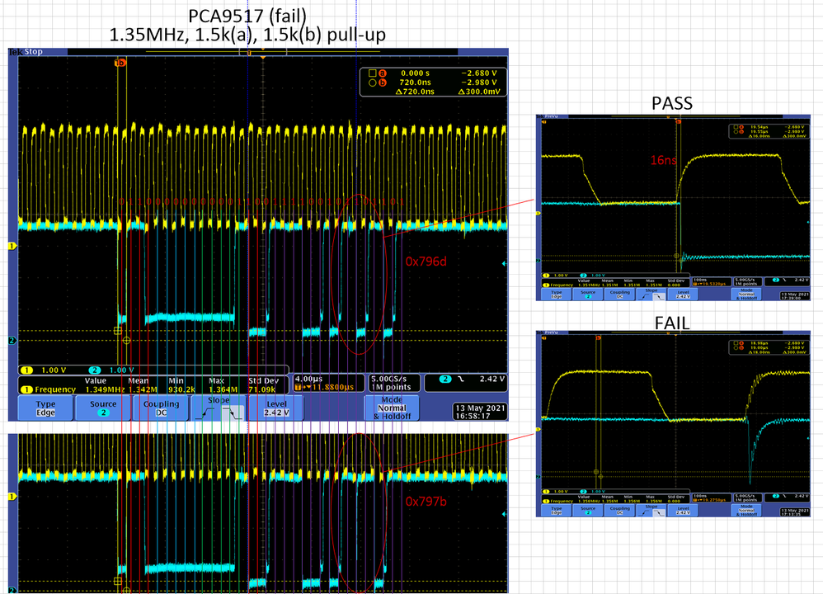
Task: Select the PASS heading label
Action: (x=672, y=103)
